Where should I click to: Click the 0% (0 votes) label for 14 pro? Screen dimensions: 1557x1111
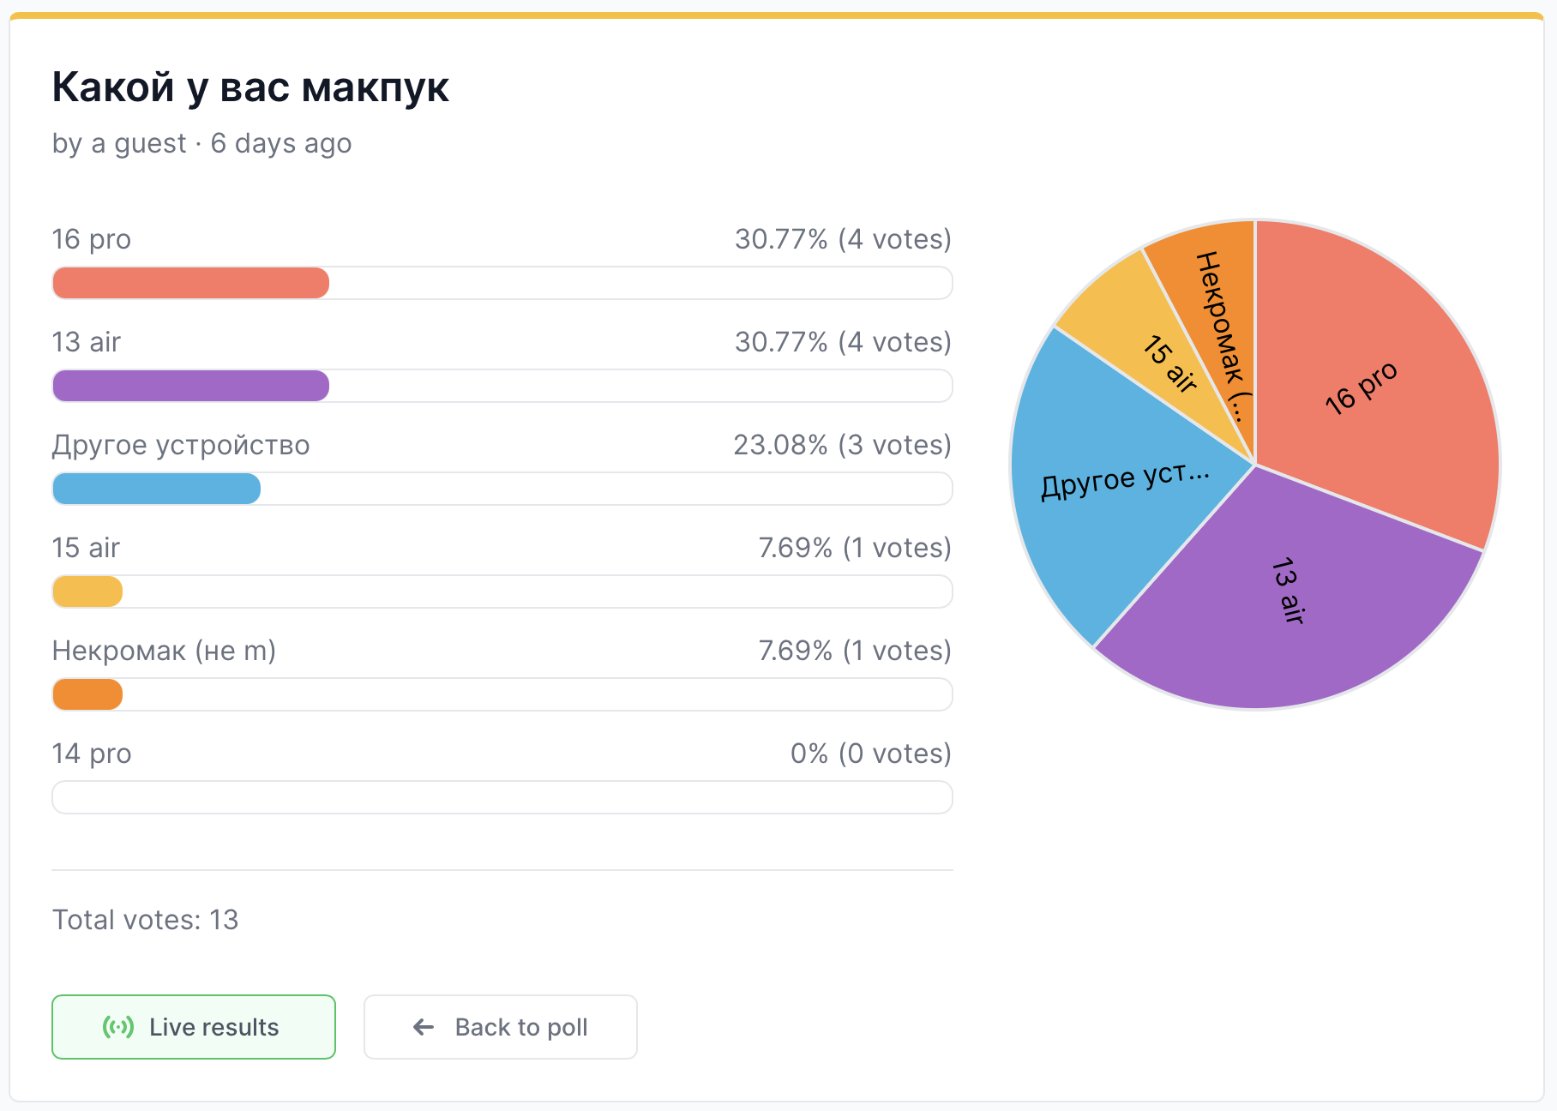point(871,754)
